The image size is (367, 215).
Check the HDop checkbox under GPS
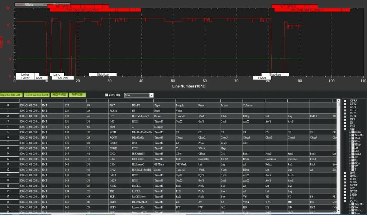(x=353, y=144)
